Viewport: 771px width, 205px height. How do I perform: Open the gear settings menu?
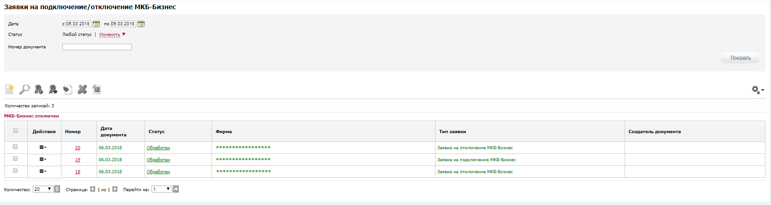758,90
